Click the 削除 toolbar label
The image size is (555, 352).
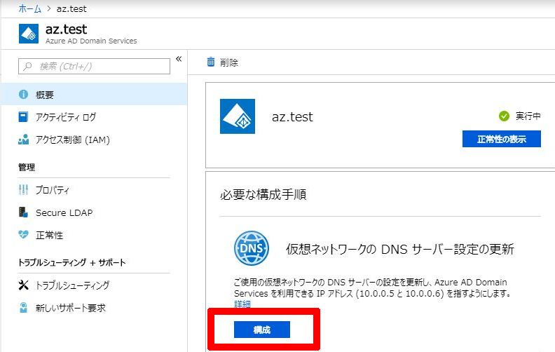(x=228, y=62)
